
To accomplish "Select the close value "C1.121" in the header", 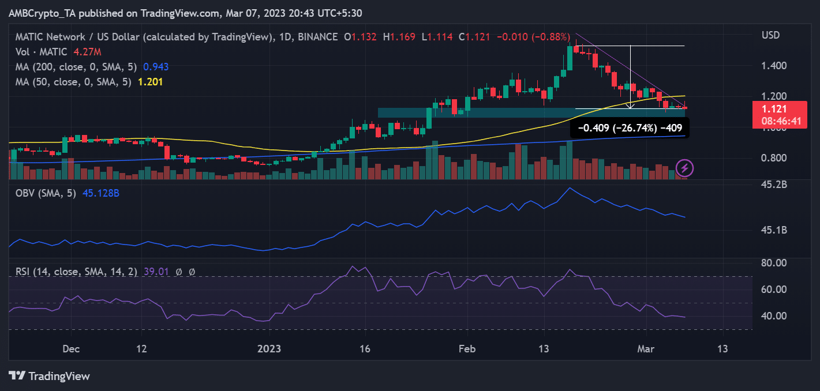I will point(474,37).
